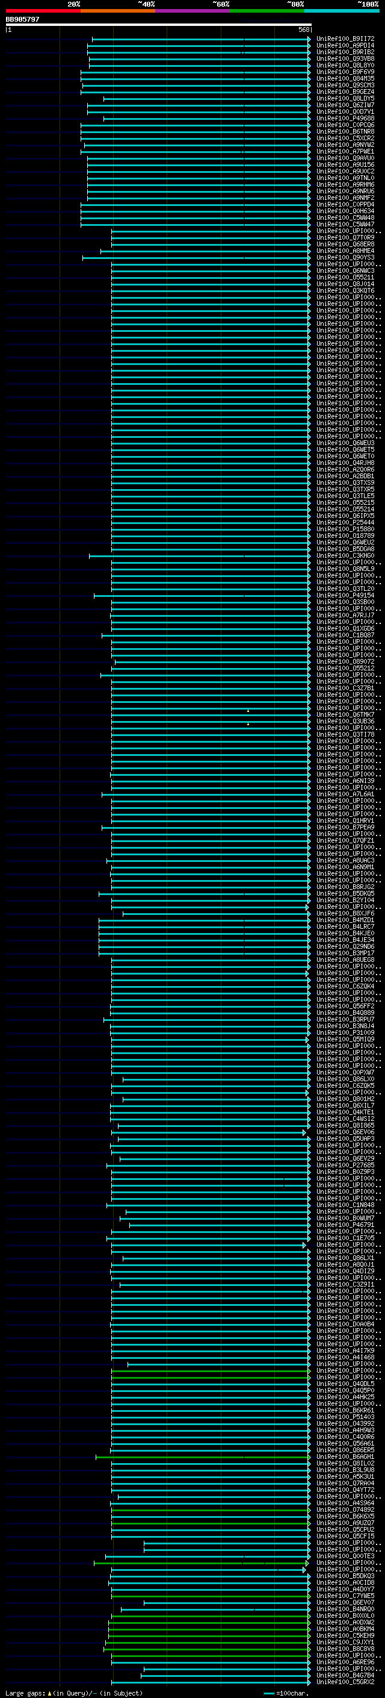Click the UniRef100_B9GE24 label
Viewport: 385px width, 1698px height.
click(345, 92)
